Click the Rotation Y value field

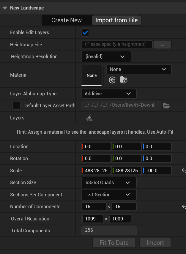point(126,158)
